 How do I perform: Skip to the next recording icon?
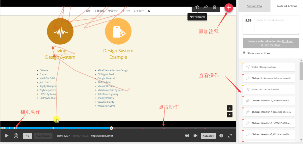195,136
